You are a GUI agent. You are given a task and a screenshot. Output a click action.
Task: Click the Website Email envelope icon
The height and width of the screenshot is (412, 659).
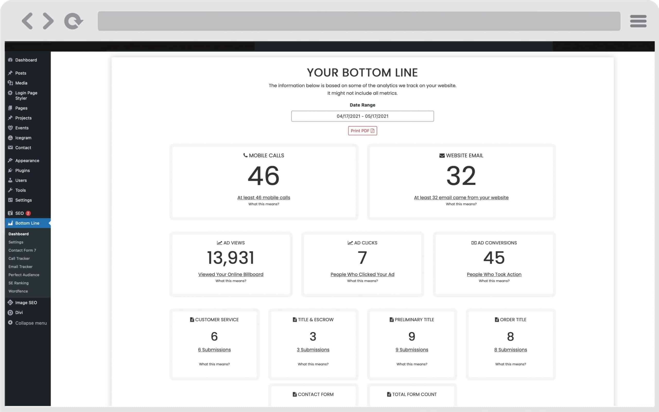pyautogui.click(x=442, y=156)
